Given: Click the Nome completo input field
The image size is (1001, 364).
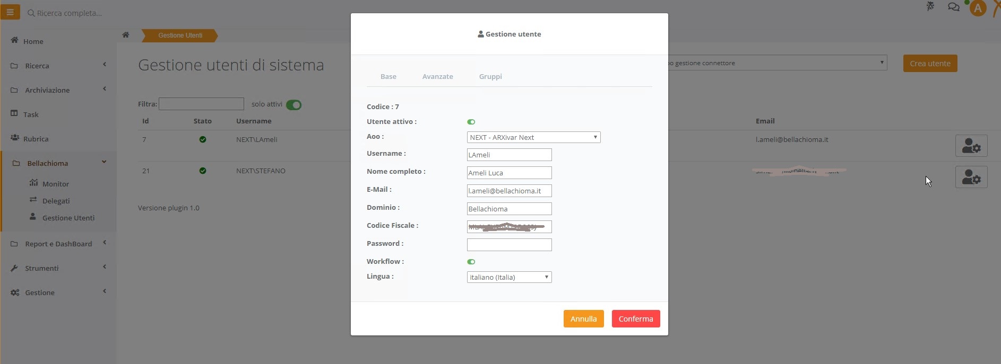Looking at the screenshot, I should tap(509, 173).
